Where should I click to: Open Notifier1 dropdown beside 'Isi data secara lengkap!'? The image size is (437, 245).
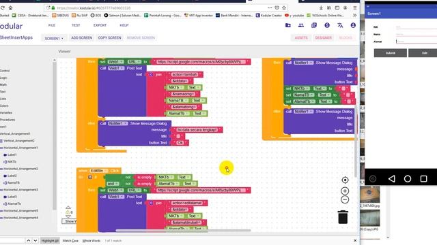point(117,123)
